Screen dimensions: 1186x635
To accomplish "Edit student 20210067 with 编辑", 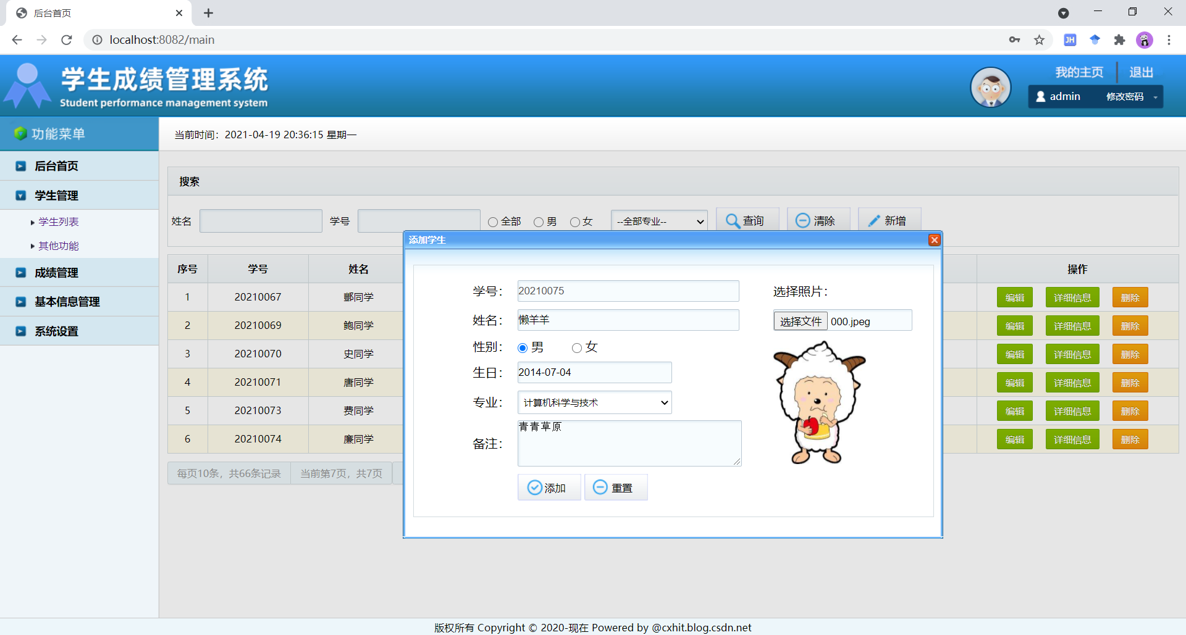I will [x=1015, y=297].
